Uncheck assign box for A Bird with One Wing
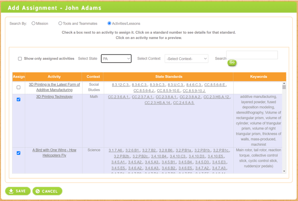Viewport: 298px width, 201px height. 18,153
